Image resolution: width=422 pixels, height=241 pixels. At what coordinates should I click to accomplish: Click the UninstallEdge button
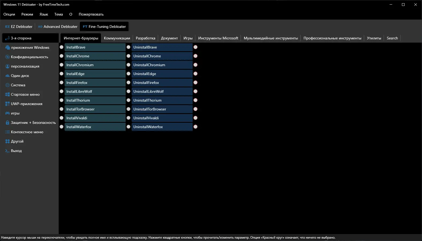tap(162, 74)
